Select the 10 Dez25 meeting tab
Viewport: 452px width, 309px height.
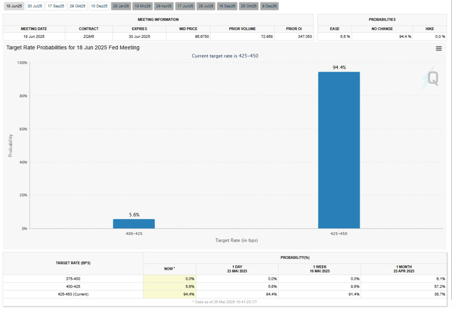(99, 6)
